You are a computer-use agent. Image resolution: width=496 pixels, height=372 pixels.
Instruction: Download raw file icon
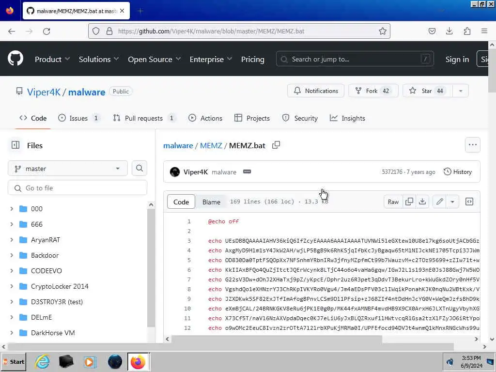coord(422,202)
